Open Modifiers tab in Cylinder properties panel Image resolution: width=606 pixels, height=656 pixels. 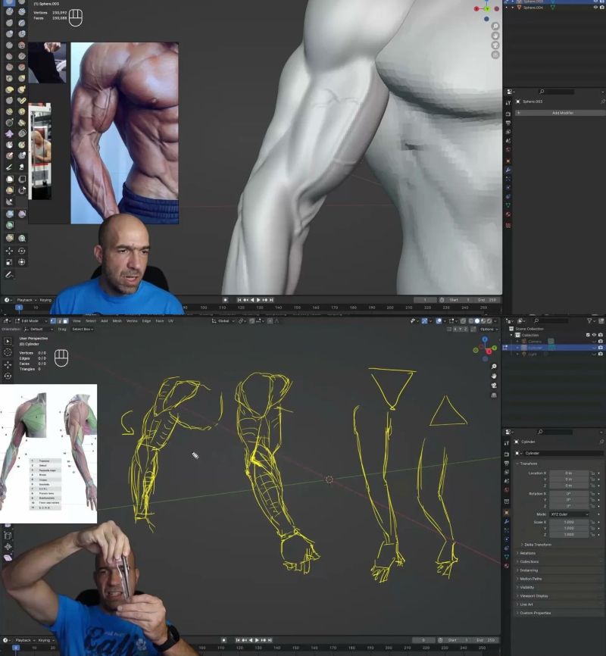click(507, 521)
